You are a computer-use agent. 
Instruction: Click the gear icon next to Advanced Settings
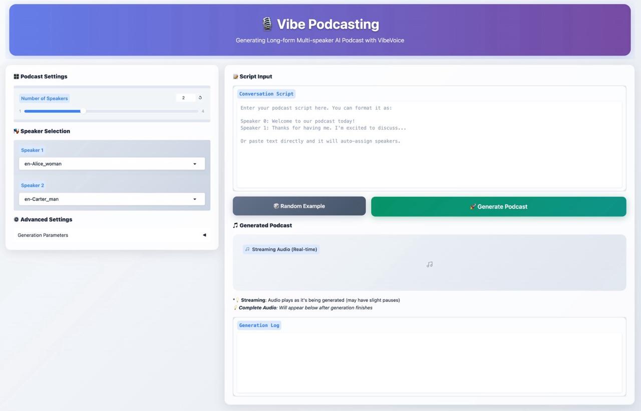pyautogui.click(x=16, y=219)
